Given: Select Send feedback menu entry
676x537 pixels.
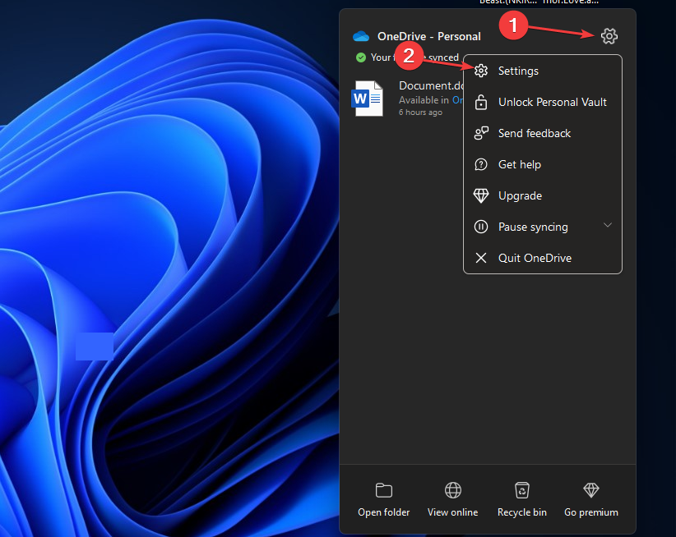Looking at the screenshot, I should [542, 133].
